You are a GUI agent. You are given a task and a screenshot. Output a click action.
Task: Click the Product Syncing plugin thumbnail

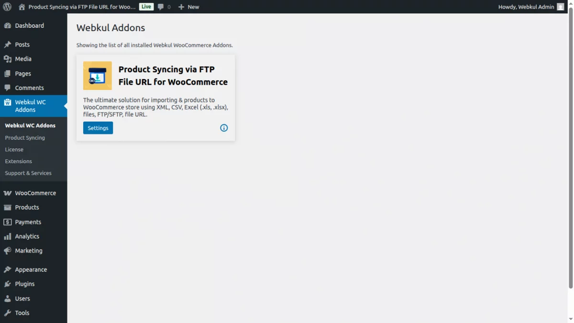pyautogui.click(x=97, y=76)
